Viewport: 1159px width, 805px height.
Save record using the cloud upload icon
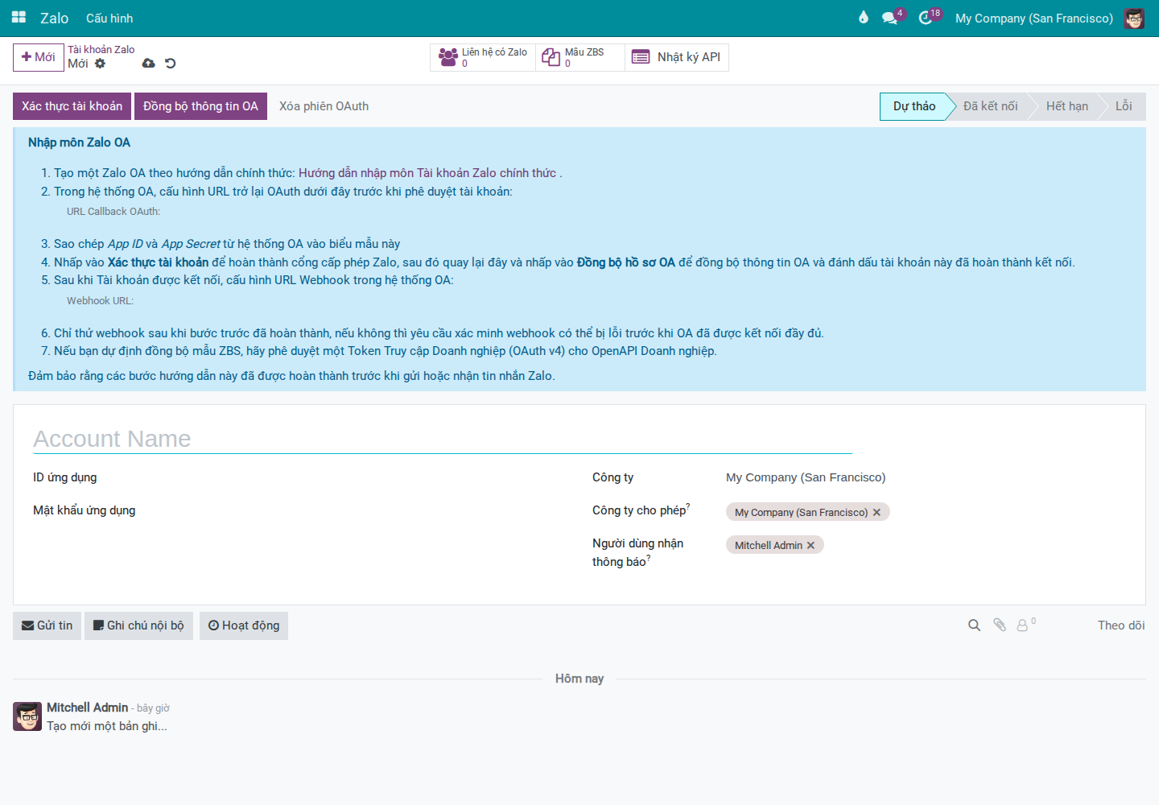tap(149, 64)
